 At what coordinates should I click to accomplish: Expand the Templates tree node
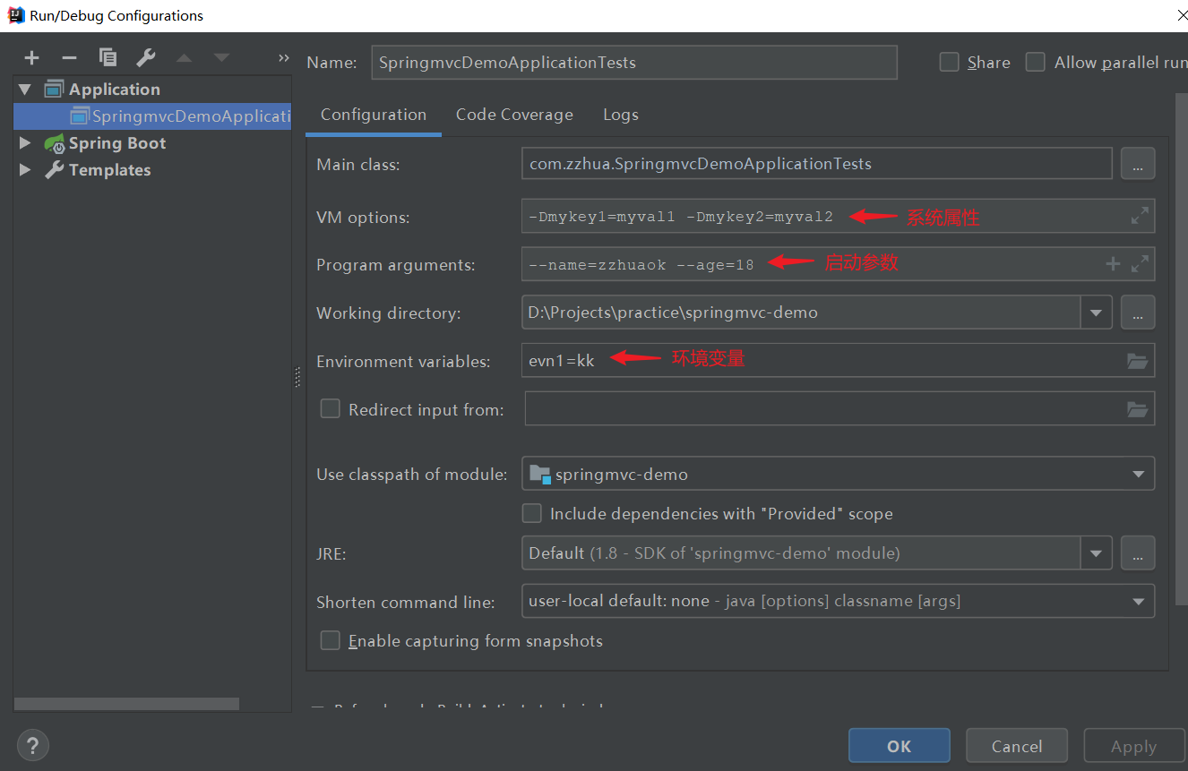[x=25, y=169]
